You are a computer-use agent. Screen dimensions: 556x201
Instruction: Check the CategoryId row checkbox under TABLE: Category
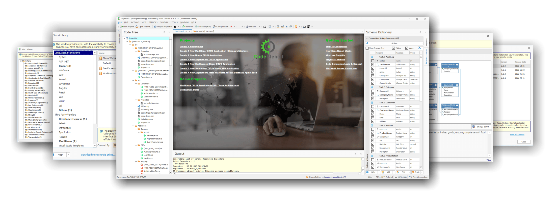tap(373, 91)
